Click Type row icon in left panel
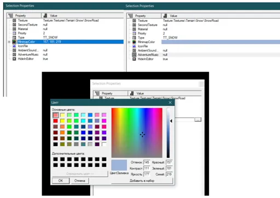The width and height of the screenshot is (280, 198). 14,38
